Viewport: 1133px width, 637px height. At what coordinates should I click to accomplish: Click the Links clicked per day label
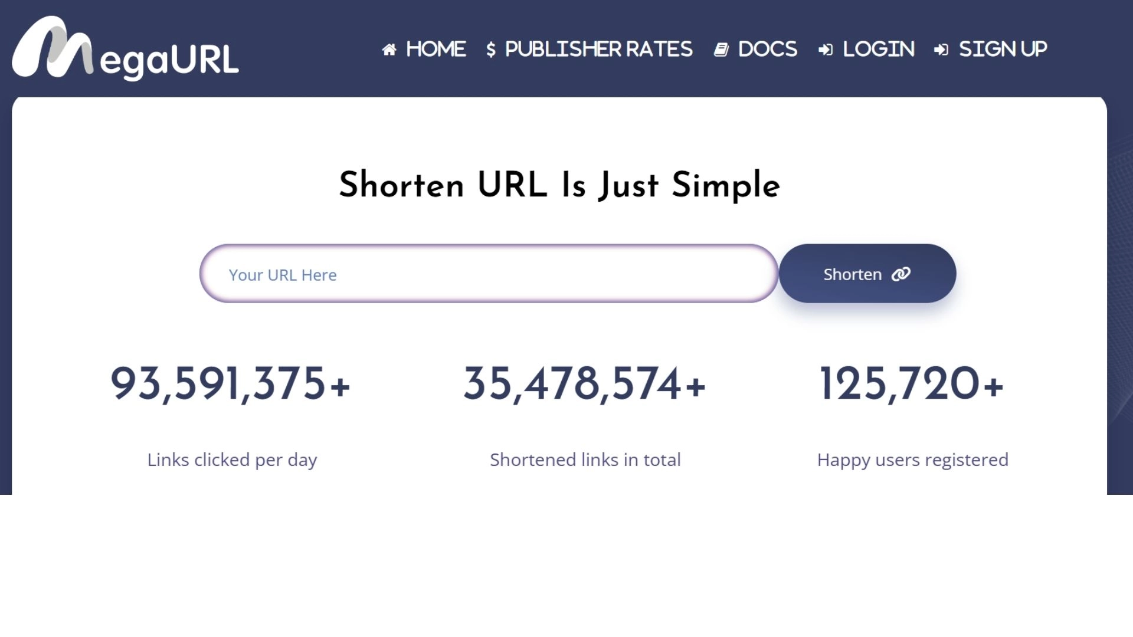tap(232, 459)
